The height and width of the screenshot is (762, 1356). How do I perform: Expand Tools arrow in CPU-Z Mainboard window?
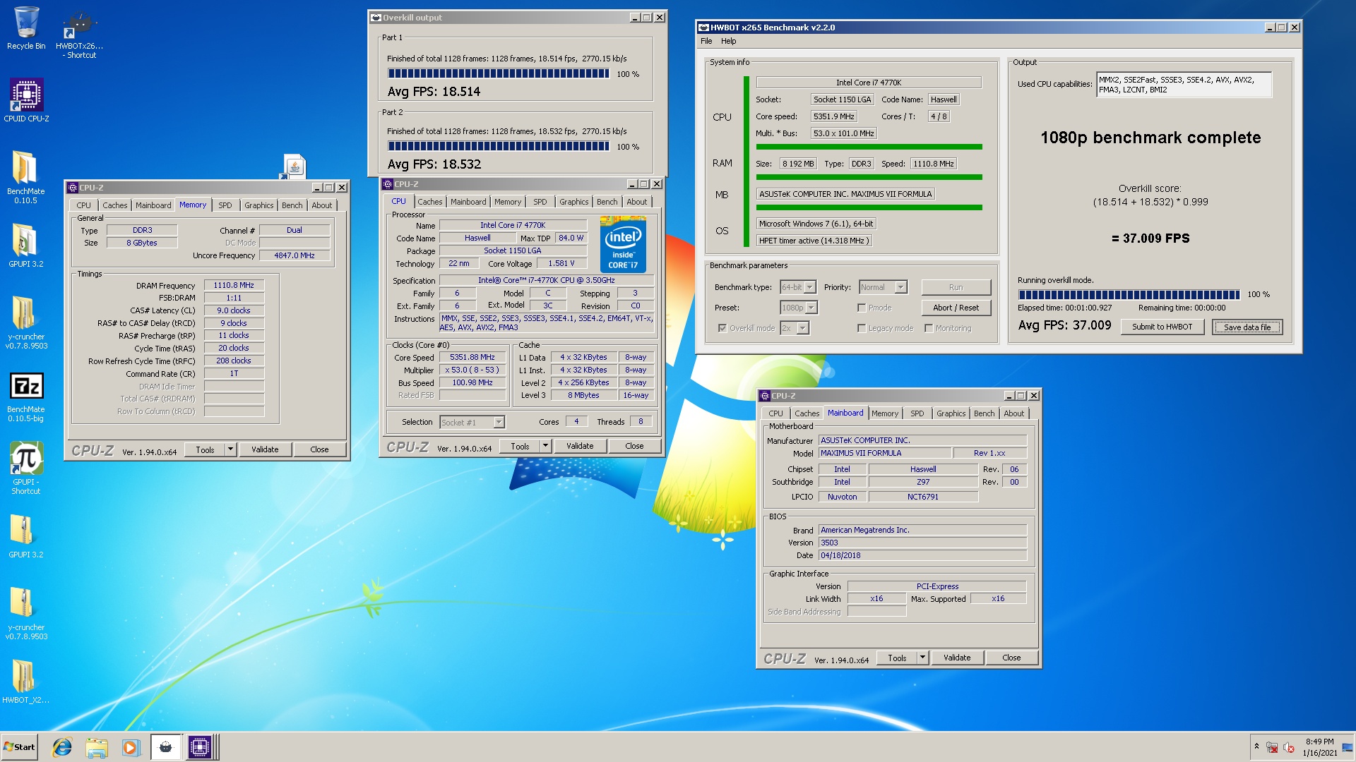(x=922, y=658)
